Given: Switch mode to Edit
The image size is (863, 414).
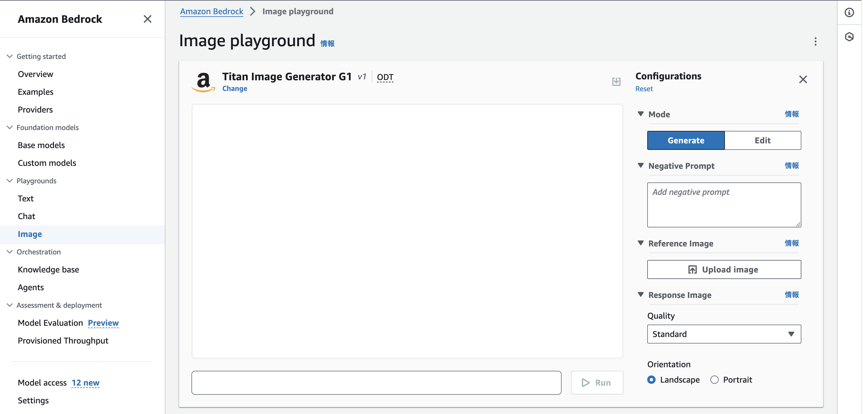Looking at the screenshot, I should 762,140.
